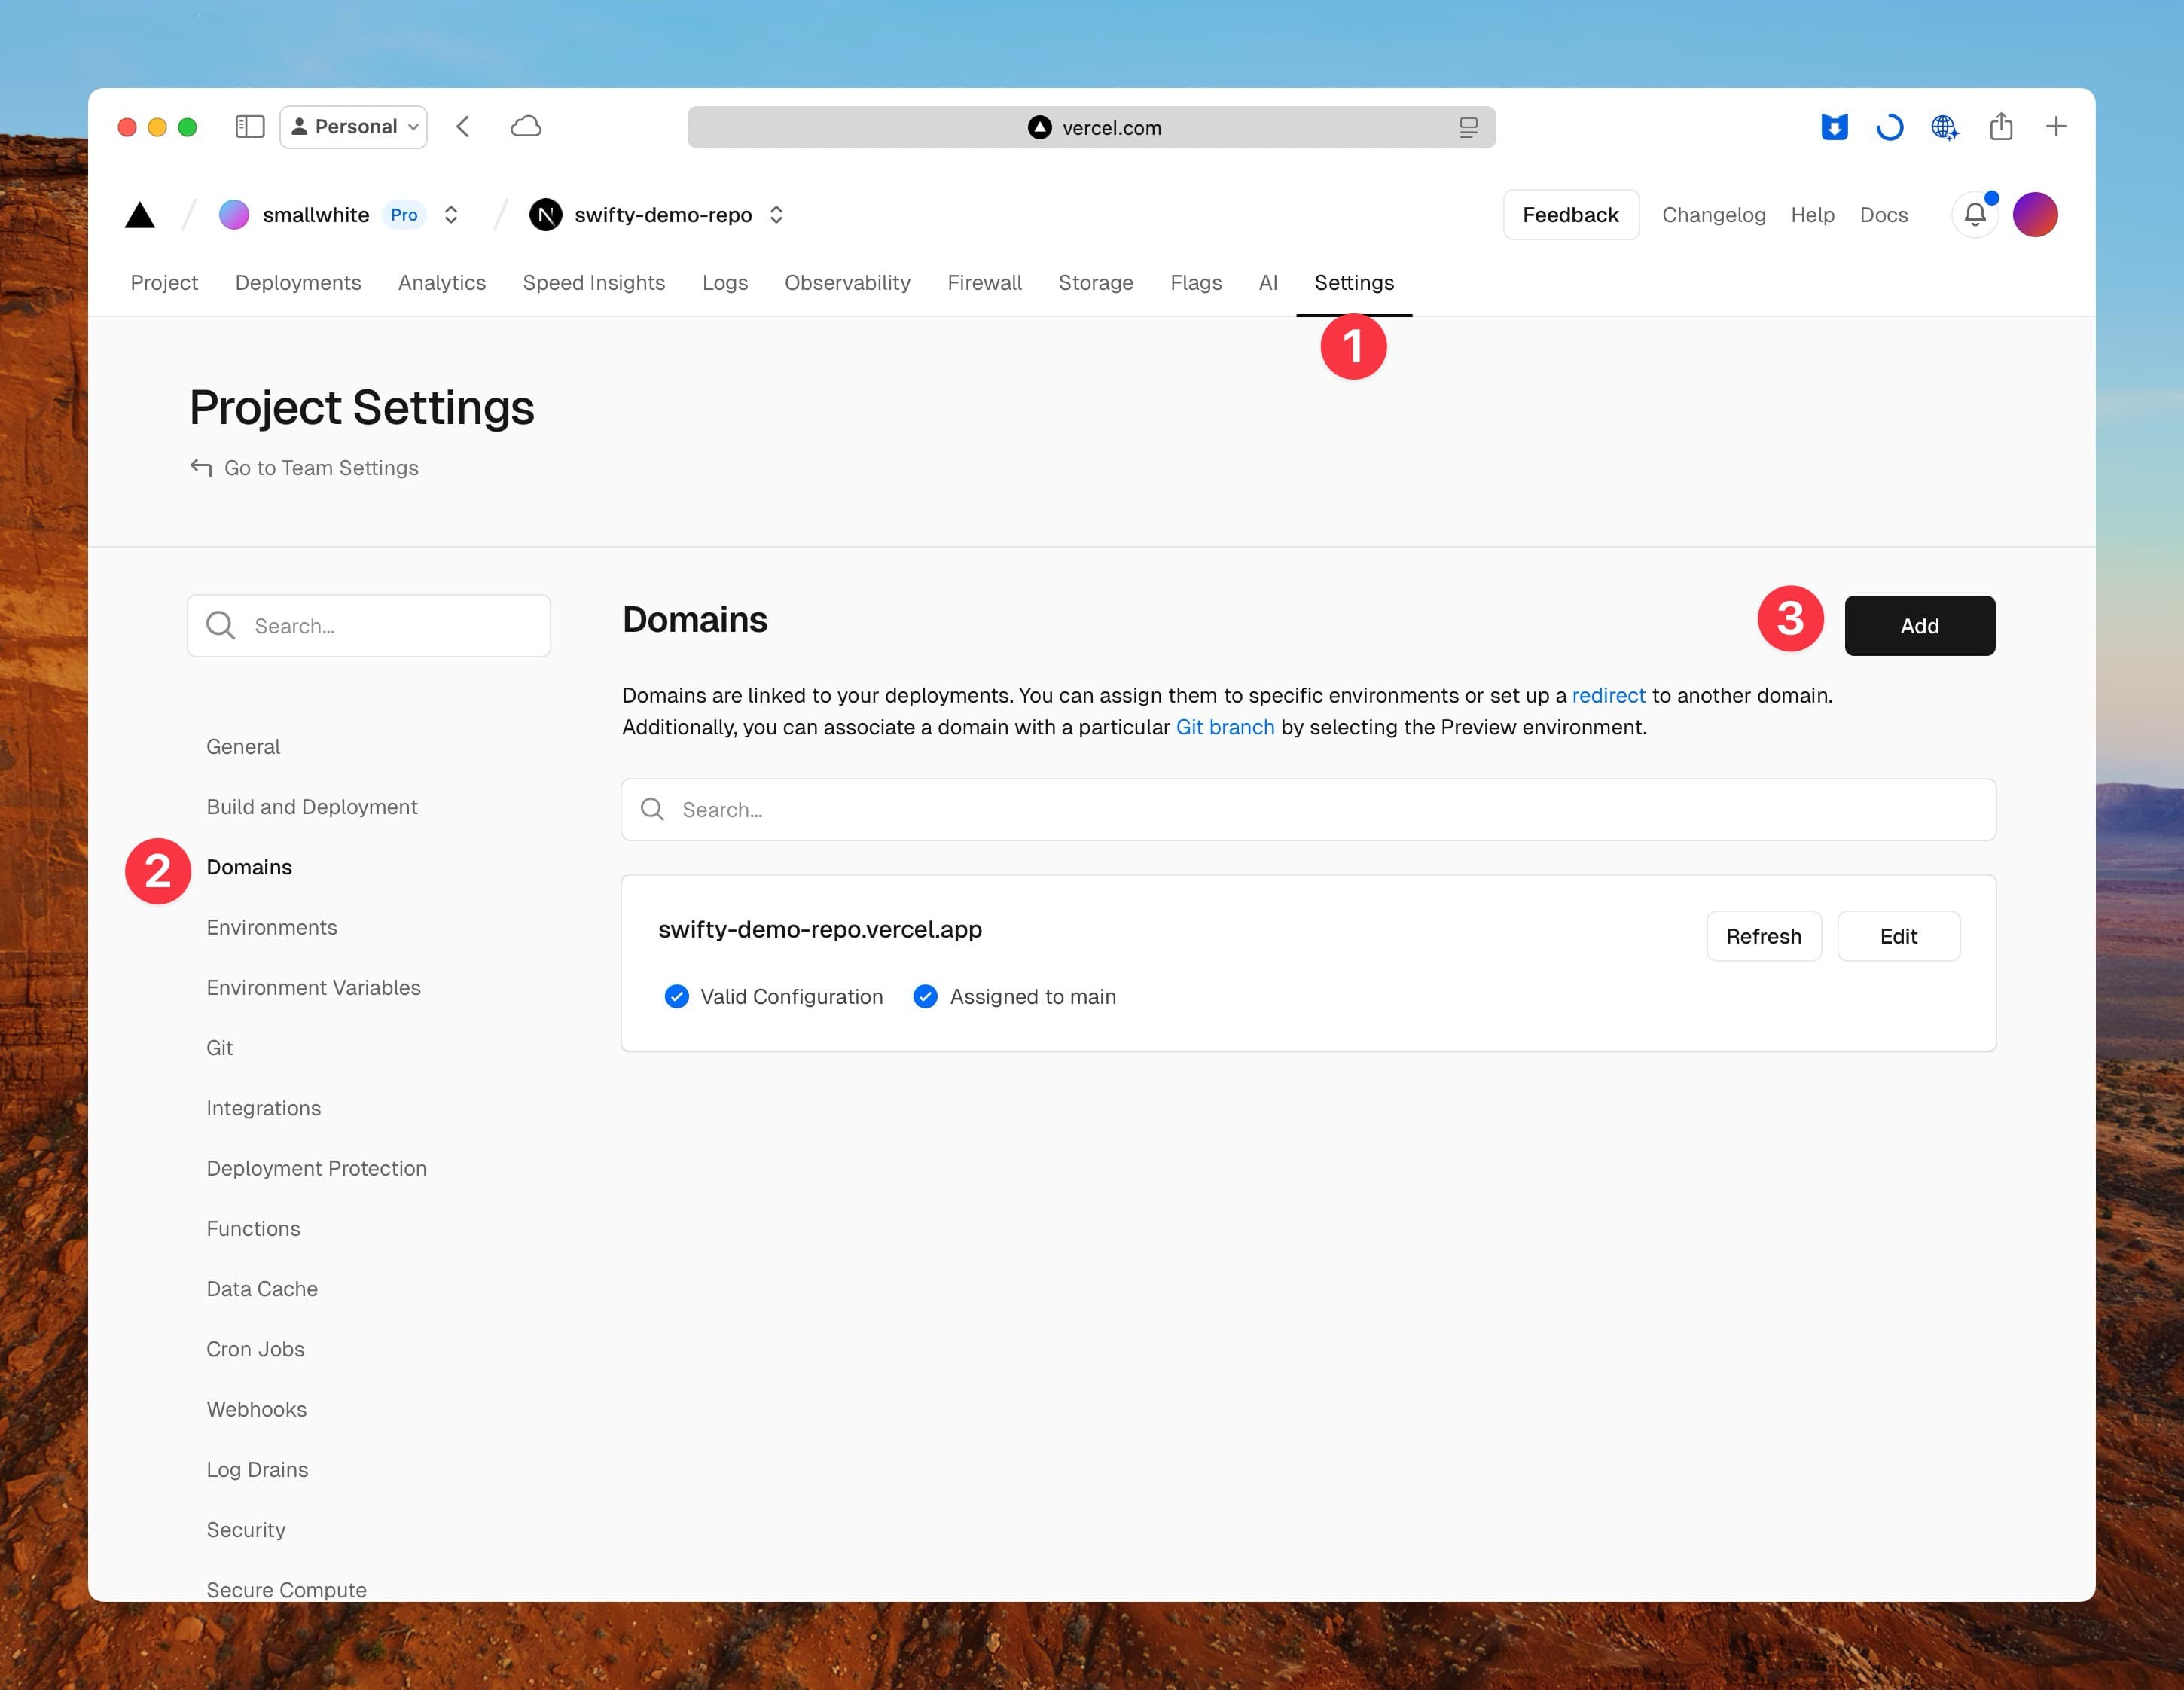Click the return arrow beside Team Settings

(201, 468)
